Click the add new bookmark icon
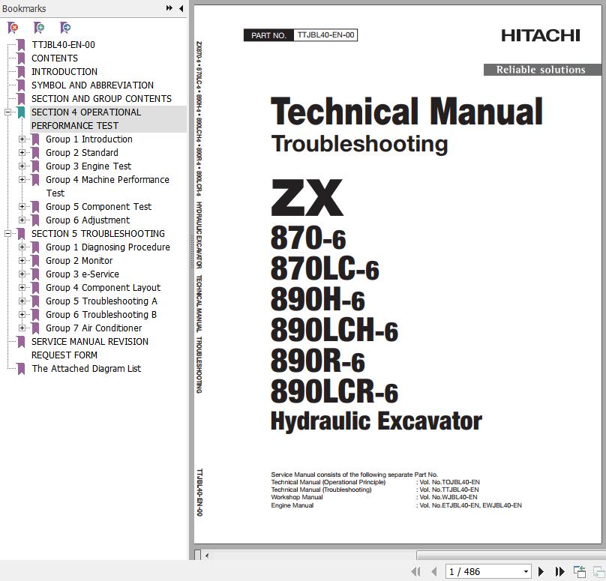This screenshot has height=581, width=606. [x=39, y=28]
